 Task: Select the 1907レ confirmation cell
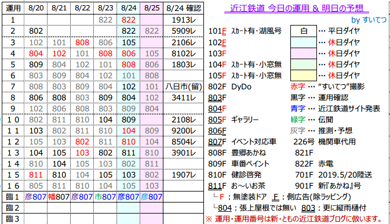pos(184,175)
